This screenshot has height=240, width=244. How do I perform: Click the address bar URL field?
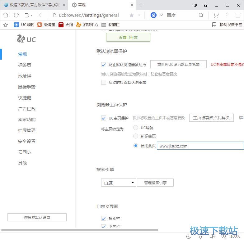89,15
